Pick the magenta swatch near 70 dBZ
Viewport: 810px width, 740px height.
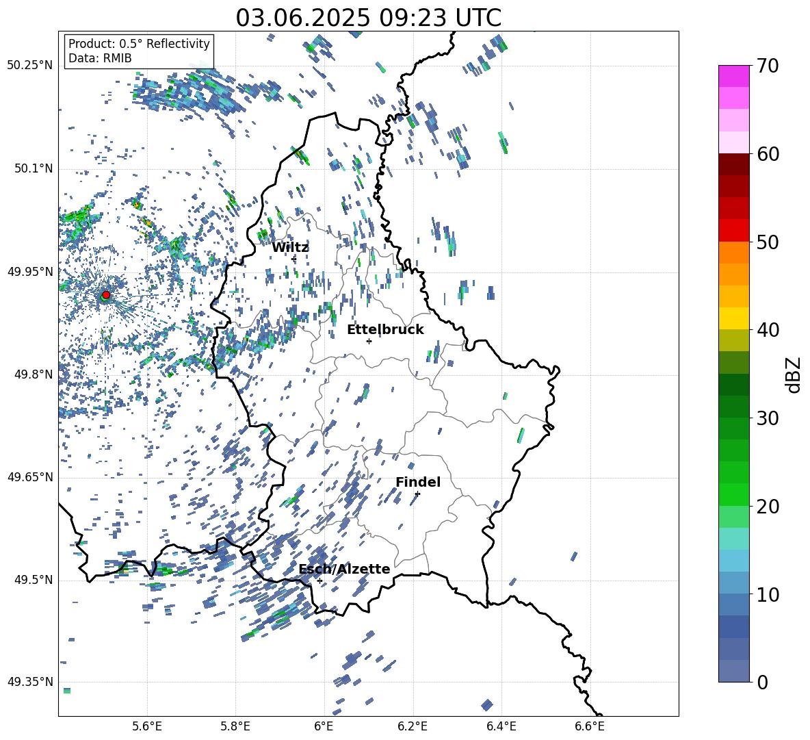(734, 76)
